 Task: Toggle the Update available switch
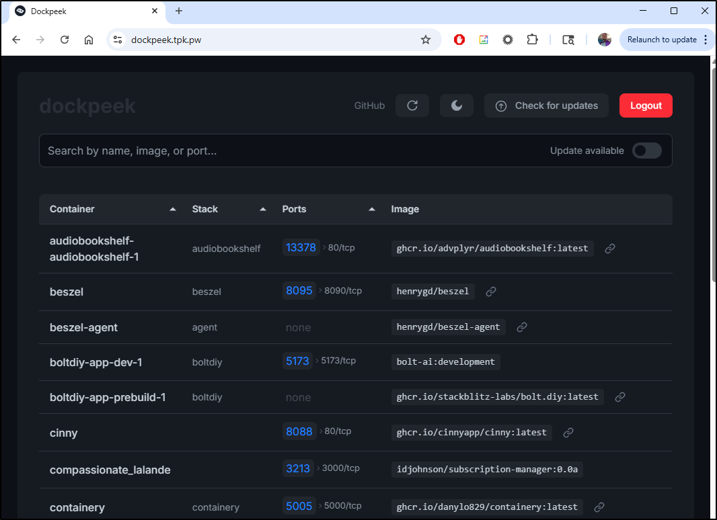pos(646,150)
